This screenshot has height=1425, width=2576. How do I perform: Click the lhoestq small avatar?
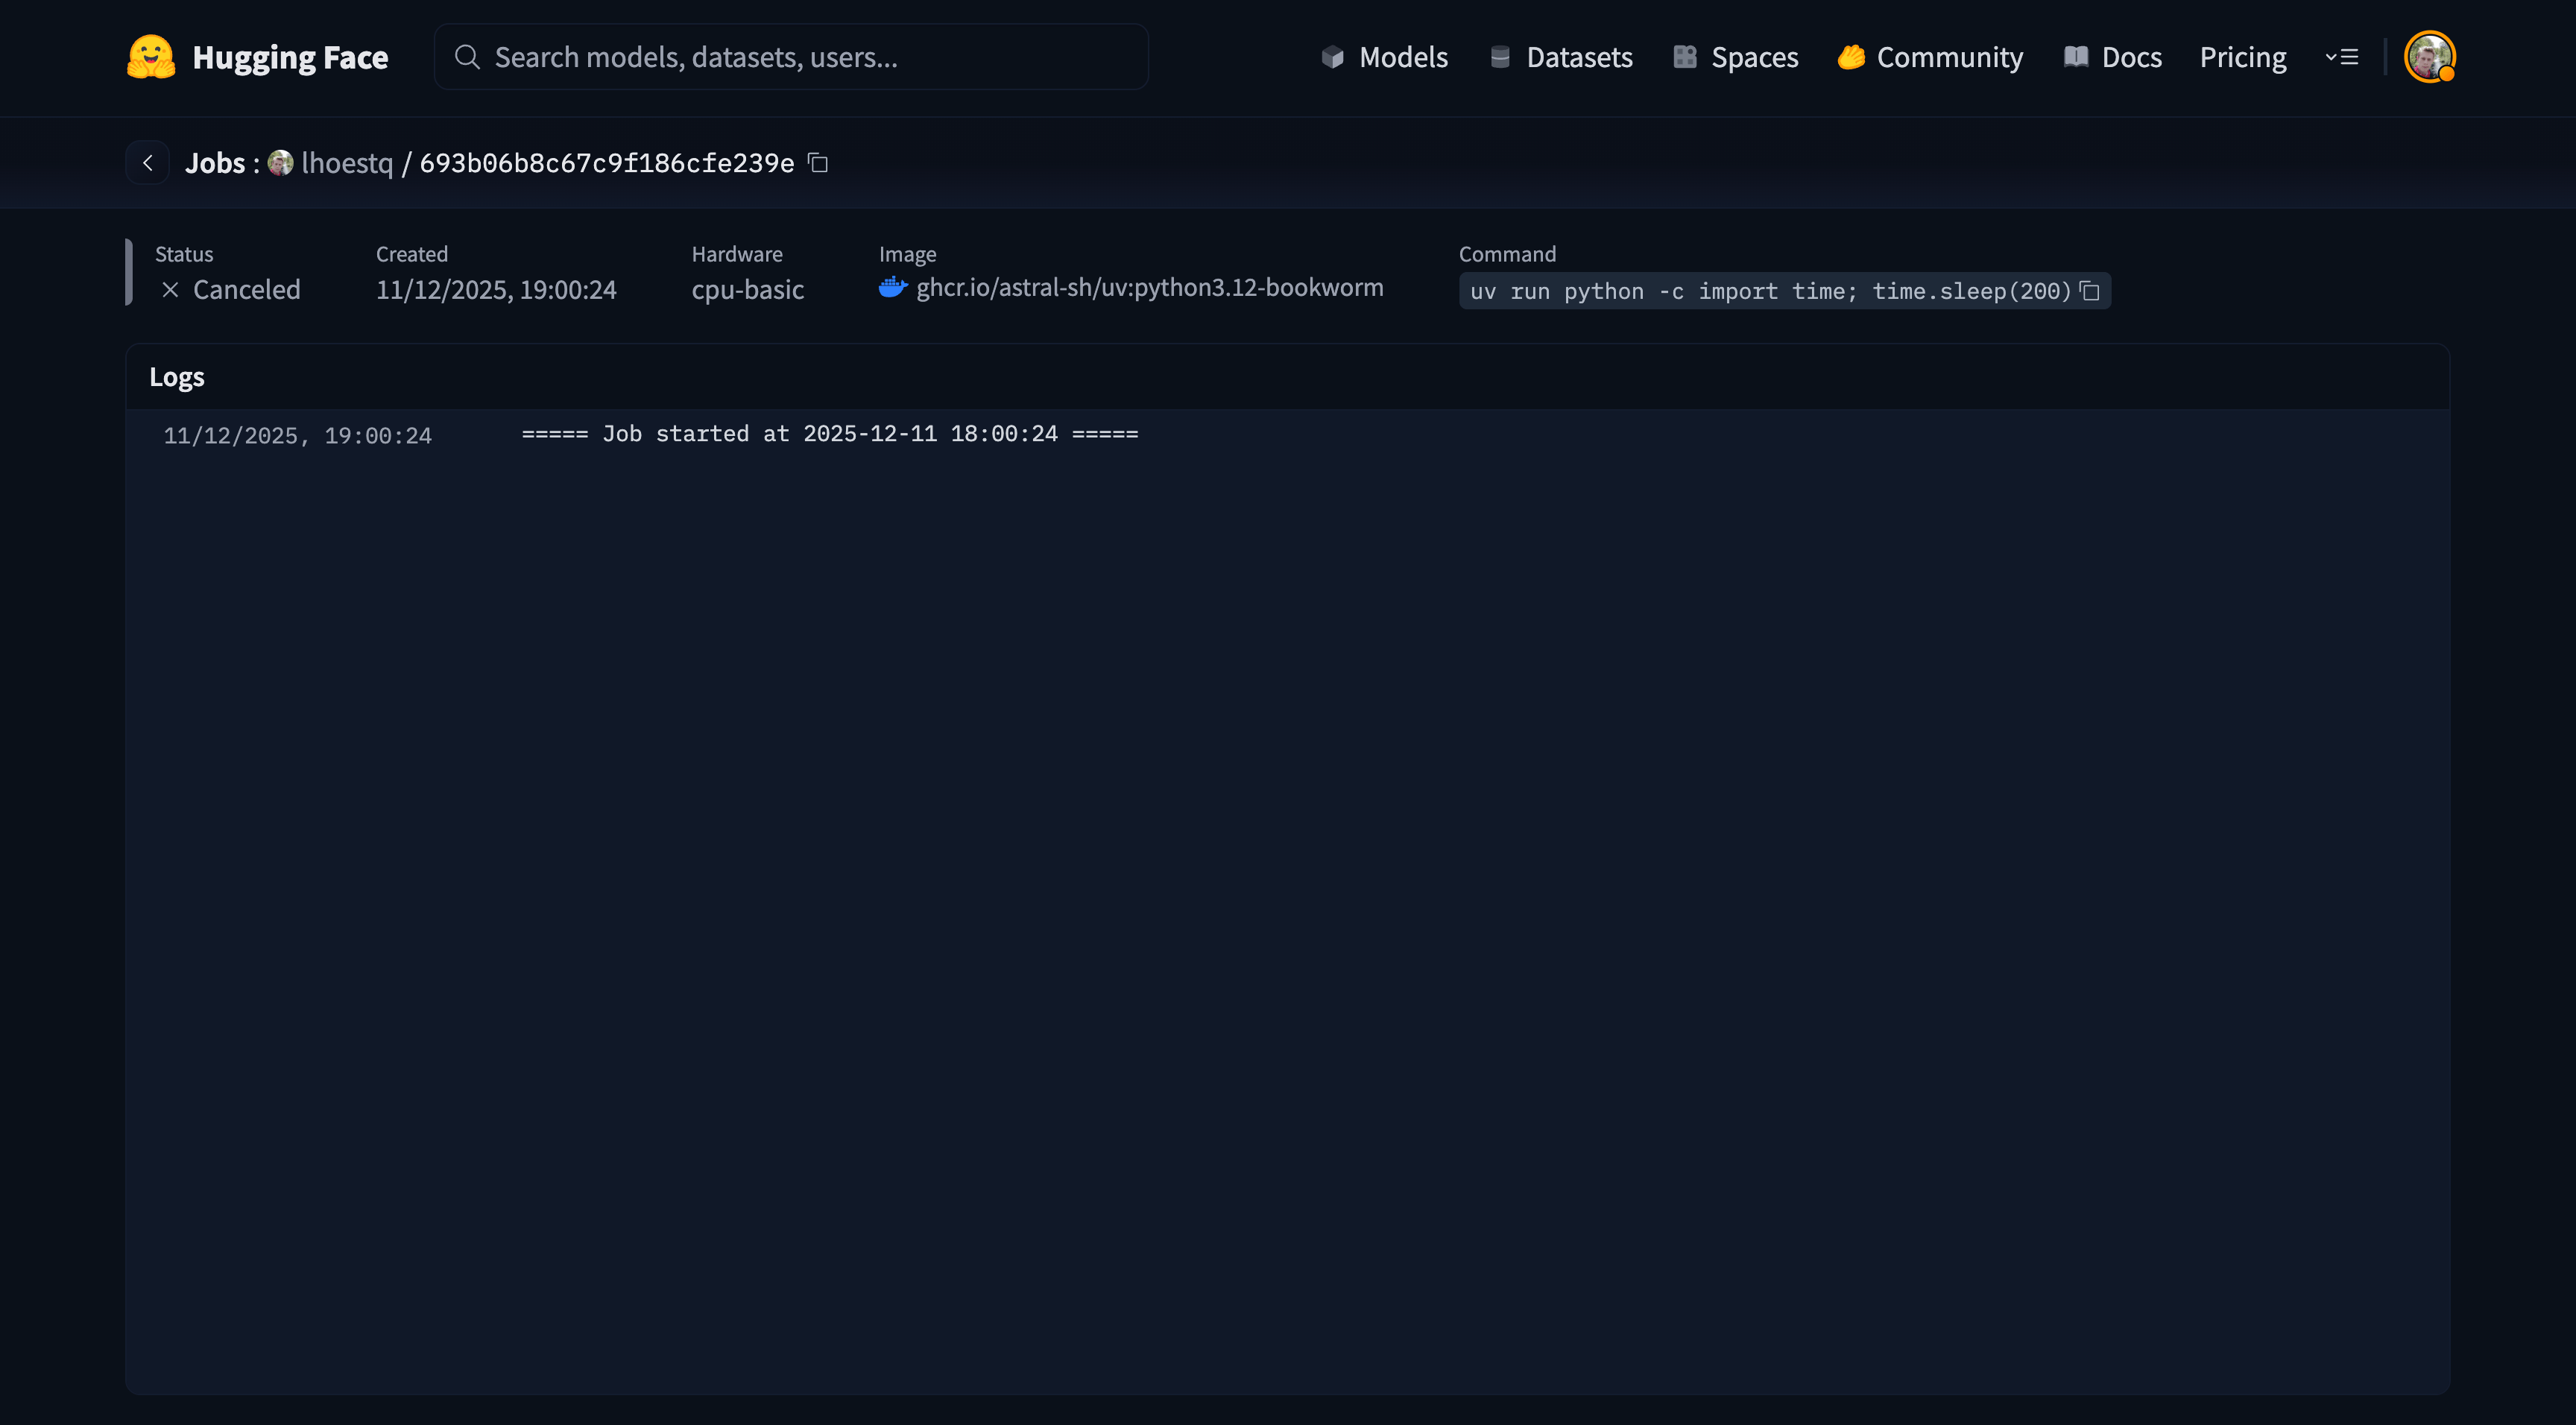tap(280, 163)
